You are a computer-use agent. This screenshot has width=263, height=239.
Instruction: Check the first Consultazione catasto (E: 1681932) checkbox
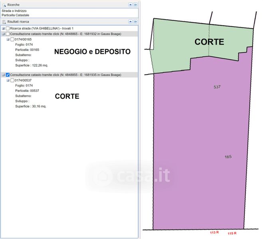(x=8, y=34)
